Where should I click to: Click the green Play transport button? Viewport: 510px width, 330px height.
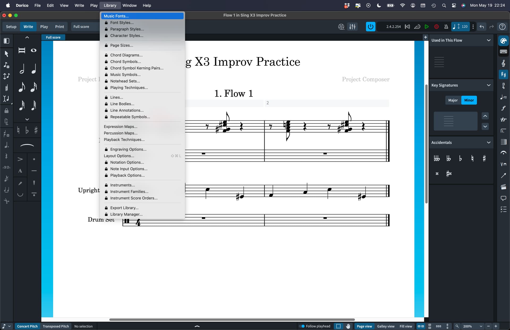point(427,27)
